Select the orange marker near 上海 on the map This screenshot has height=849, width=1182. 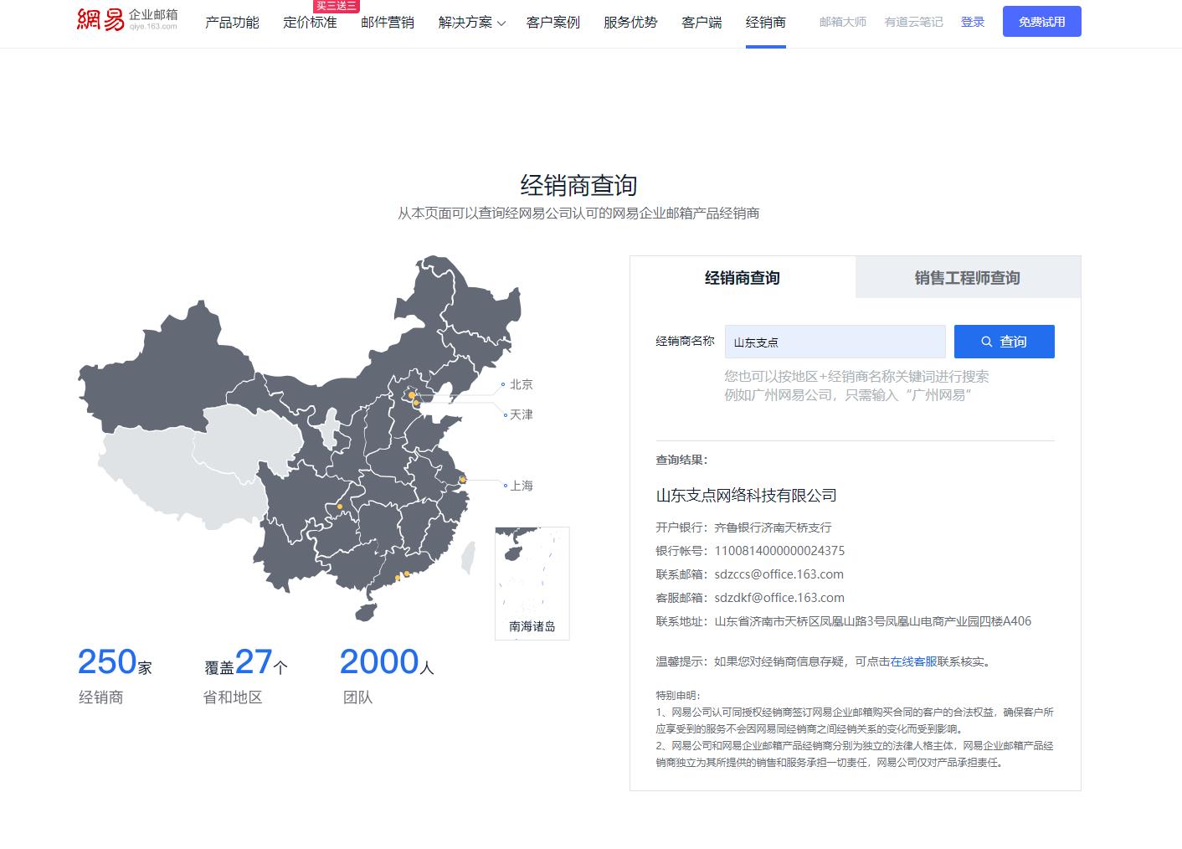pyautogui.click(x=462, y=478)
